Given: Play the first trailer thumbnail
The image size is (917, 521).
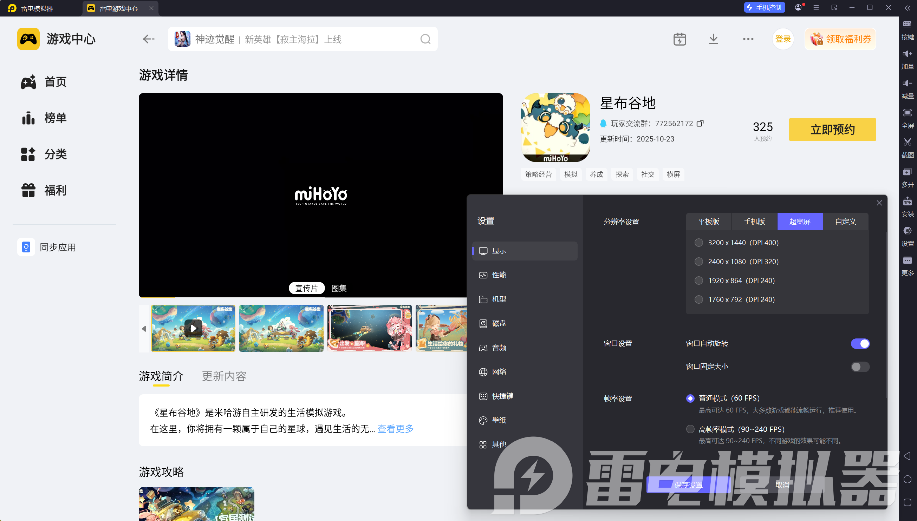Looking at the screenshot, I should [x=193, y=328].
